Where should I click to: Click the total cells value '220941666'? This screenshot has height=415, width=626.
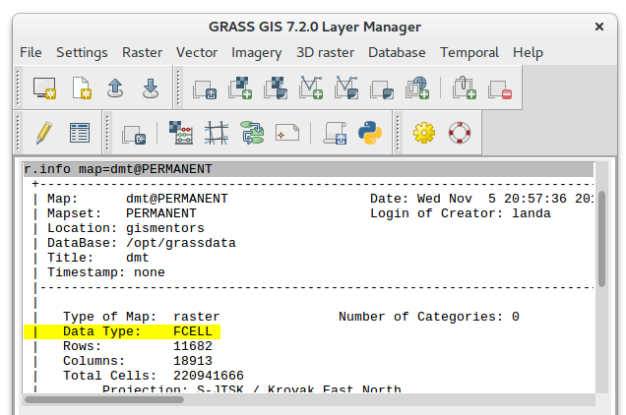[209, 376]
